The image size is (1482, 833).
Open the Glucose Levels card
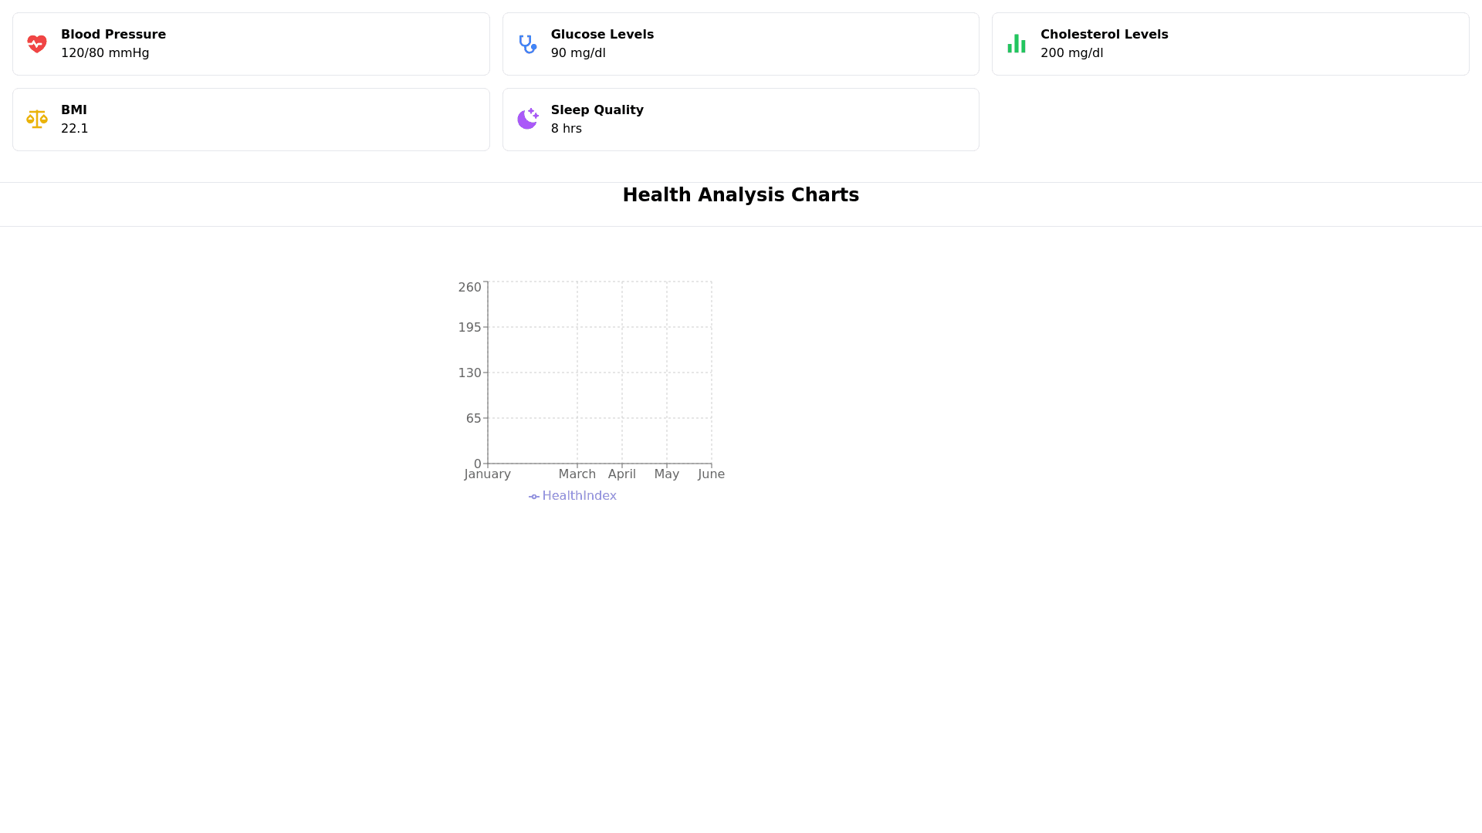(740, 44)
